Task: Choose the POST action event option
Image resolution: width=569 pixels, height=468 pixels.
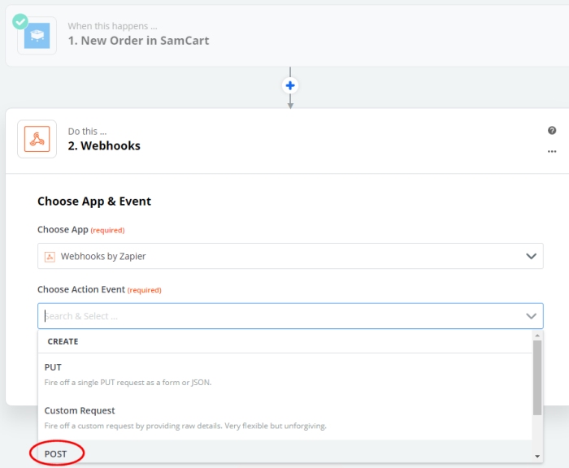Action: pos(284,452)
